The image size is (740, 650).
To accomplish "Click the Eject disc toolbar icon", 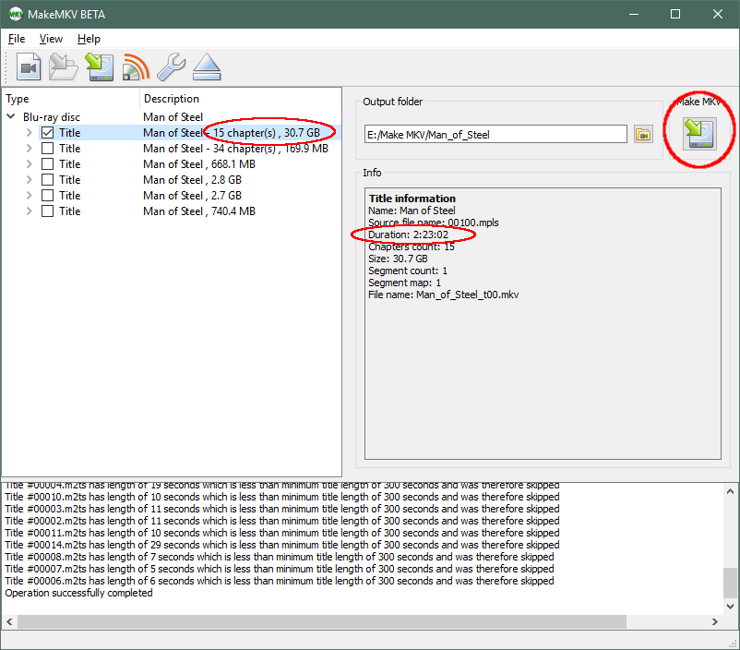I will pyautogui.click(x=207, y=67).
